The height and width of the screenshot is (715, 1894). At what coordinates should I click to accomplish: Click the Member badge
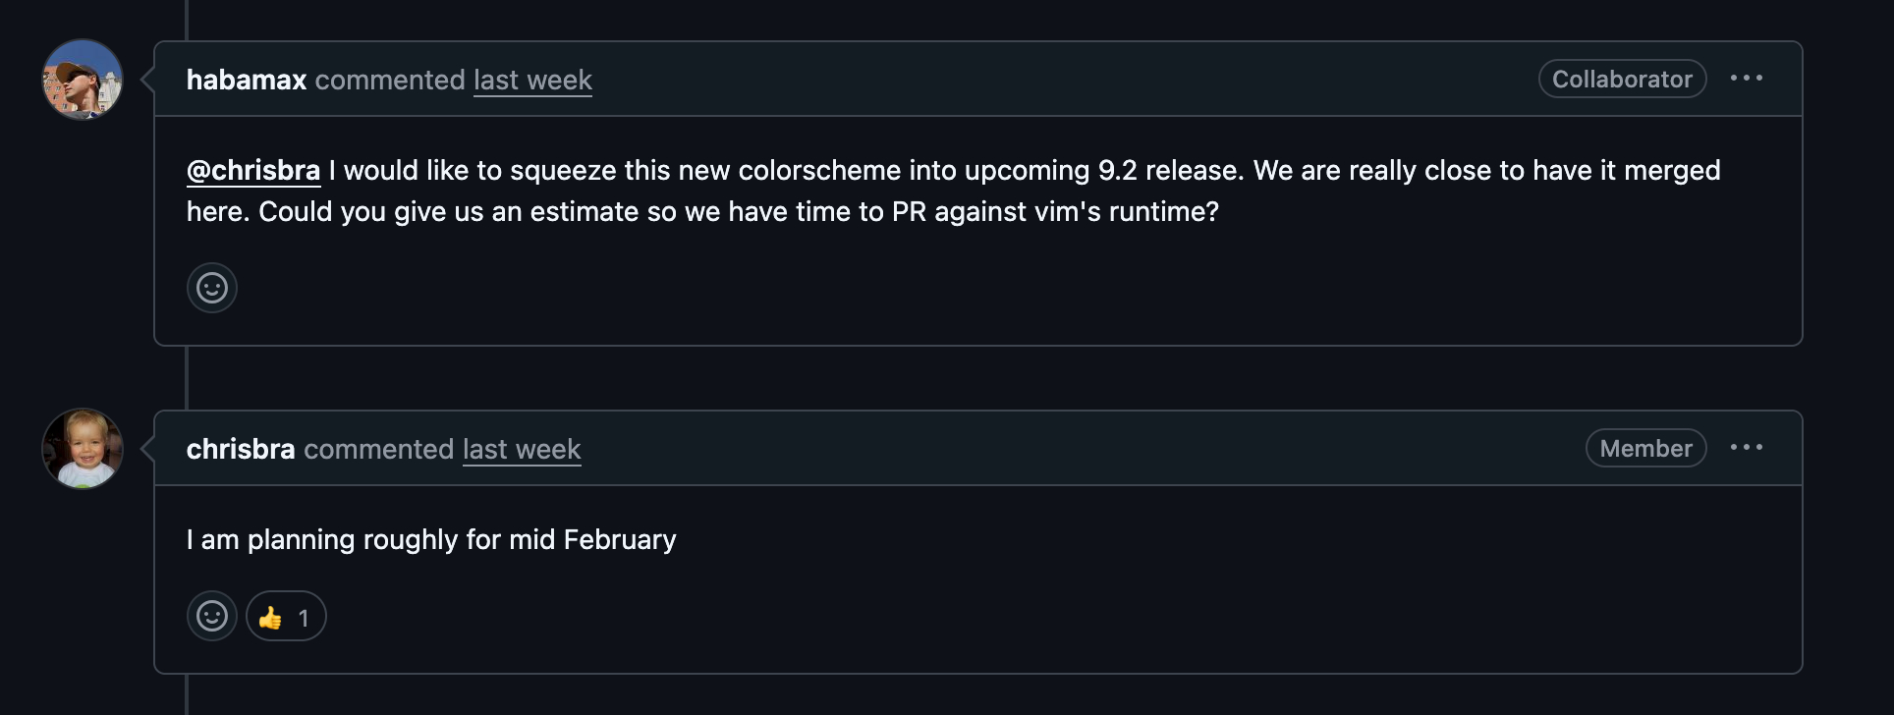point(1645,448)
